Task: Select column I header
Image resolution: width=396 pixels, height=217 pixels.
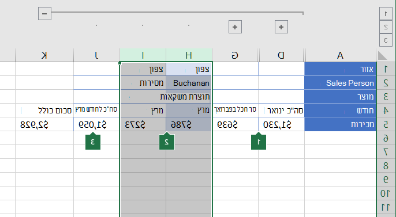Action: click(x=143, y=55)
